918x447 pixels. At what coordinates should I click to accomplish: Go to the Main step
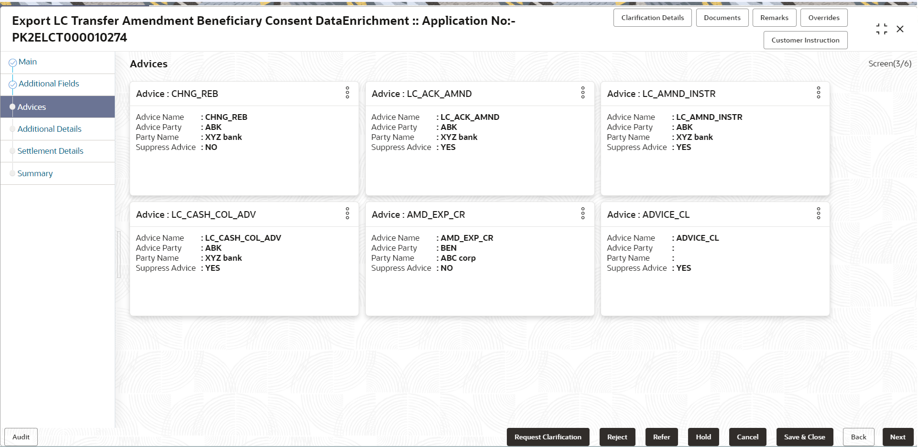[28, 62]
